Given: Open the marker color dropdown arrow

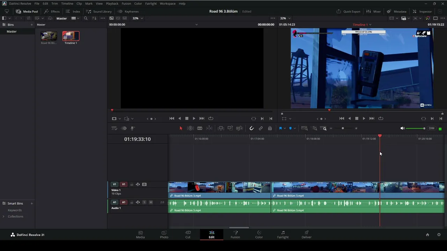Looking at the screenshot, I should (x=295, y=128).
